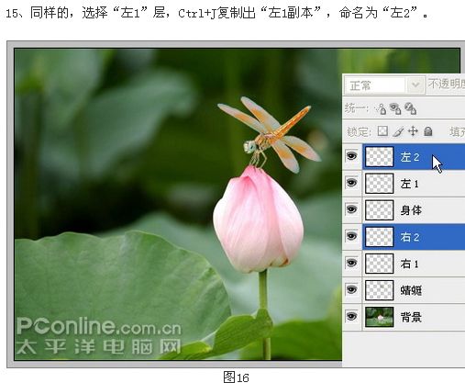Hide the 右2 layer
Screen dimensions: 465x383
[x=351, y=236]
